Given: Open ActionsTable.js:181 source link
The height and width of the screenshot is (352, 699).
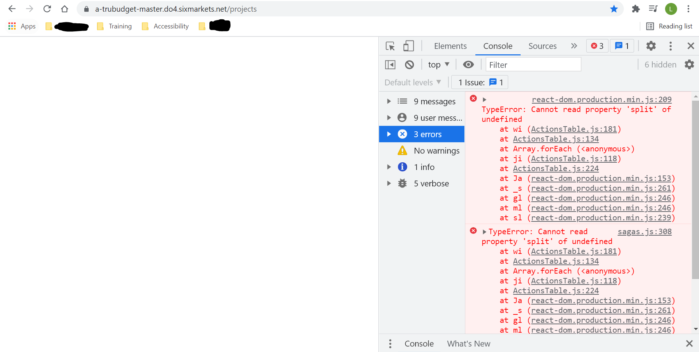Looking at the screenshot, I should [x=575, y=129].
